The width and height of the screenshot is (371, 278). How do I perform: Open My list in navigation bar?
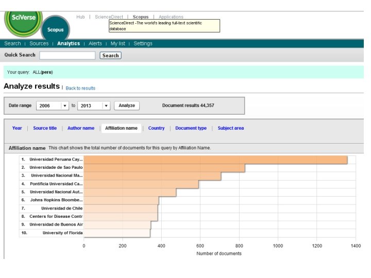click(118, 43)
